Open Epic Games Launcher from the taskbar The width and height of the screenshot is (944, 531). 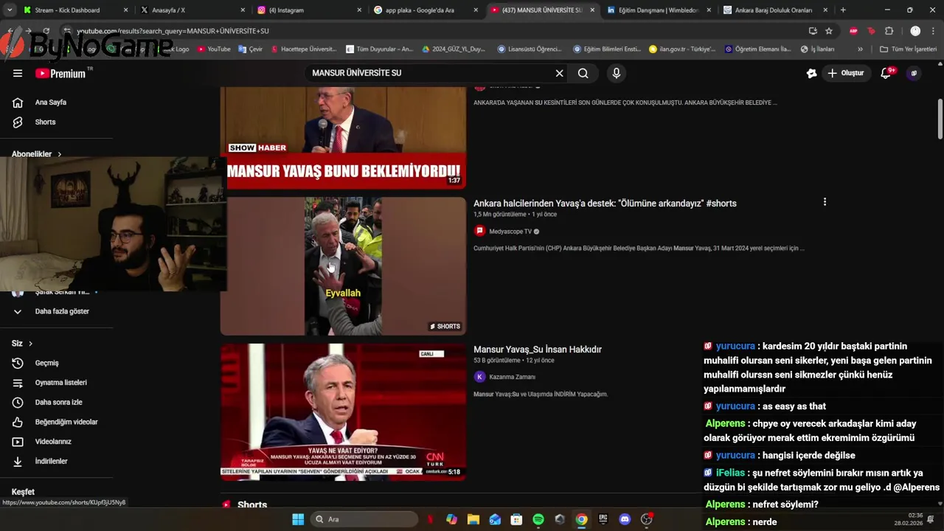(603, 519)
